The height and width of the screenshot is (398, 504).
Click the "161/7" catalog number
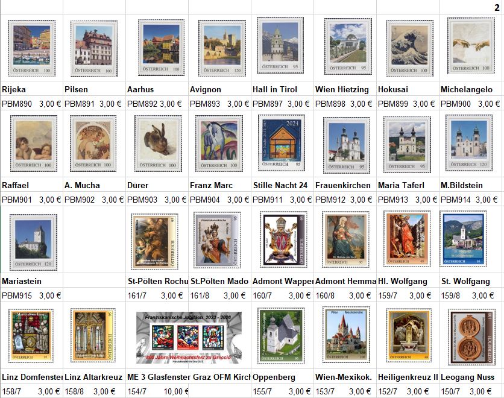point(137,295)
